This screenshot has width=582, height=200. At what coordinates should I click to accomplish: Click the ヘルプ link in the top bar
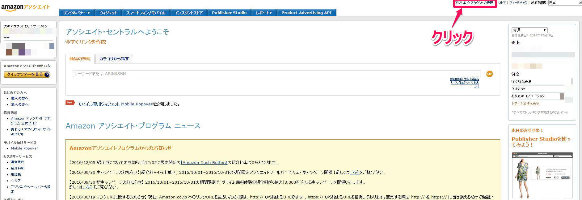tap(501, 3)
